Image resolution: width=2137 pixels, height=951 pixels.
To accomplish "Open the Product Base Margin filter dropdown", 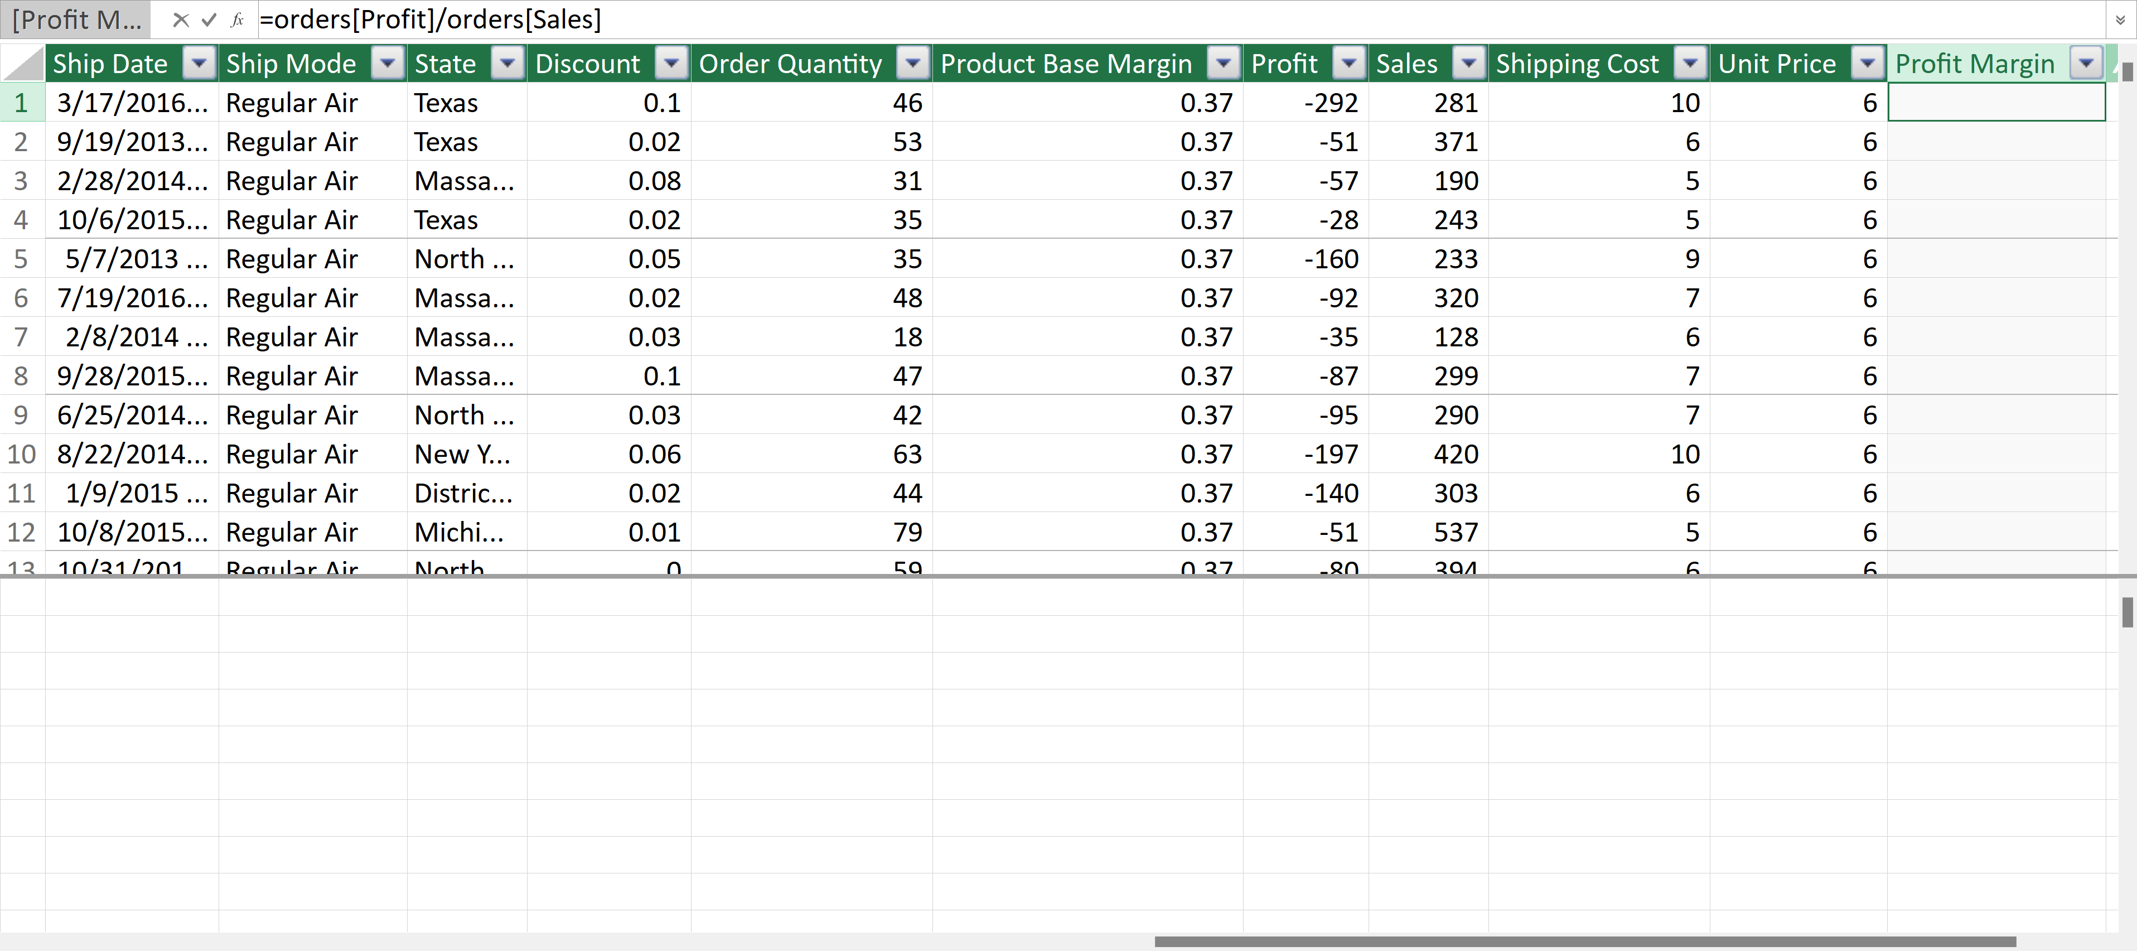I will point(1223,63).
